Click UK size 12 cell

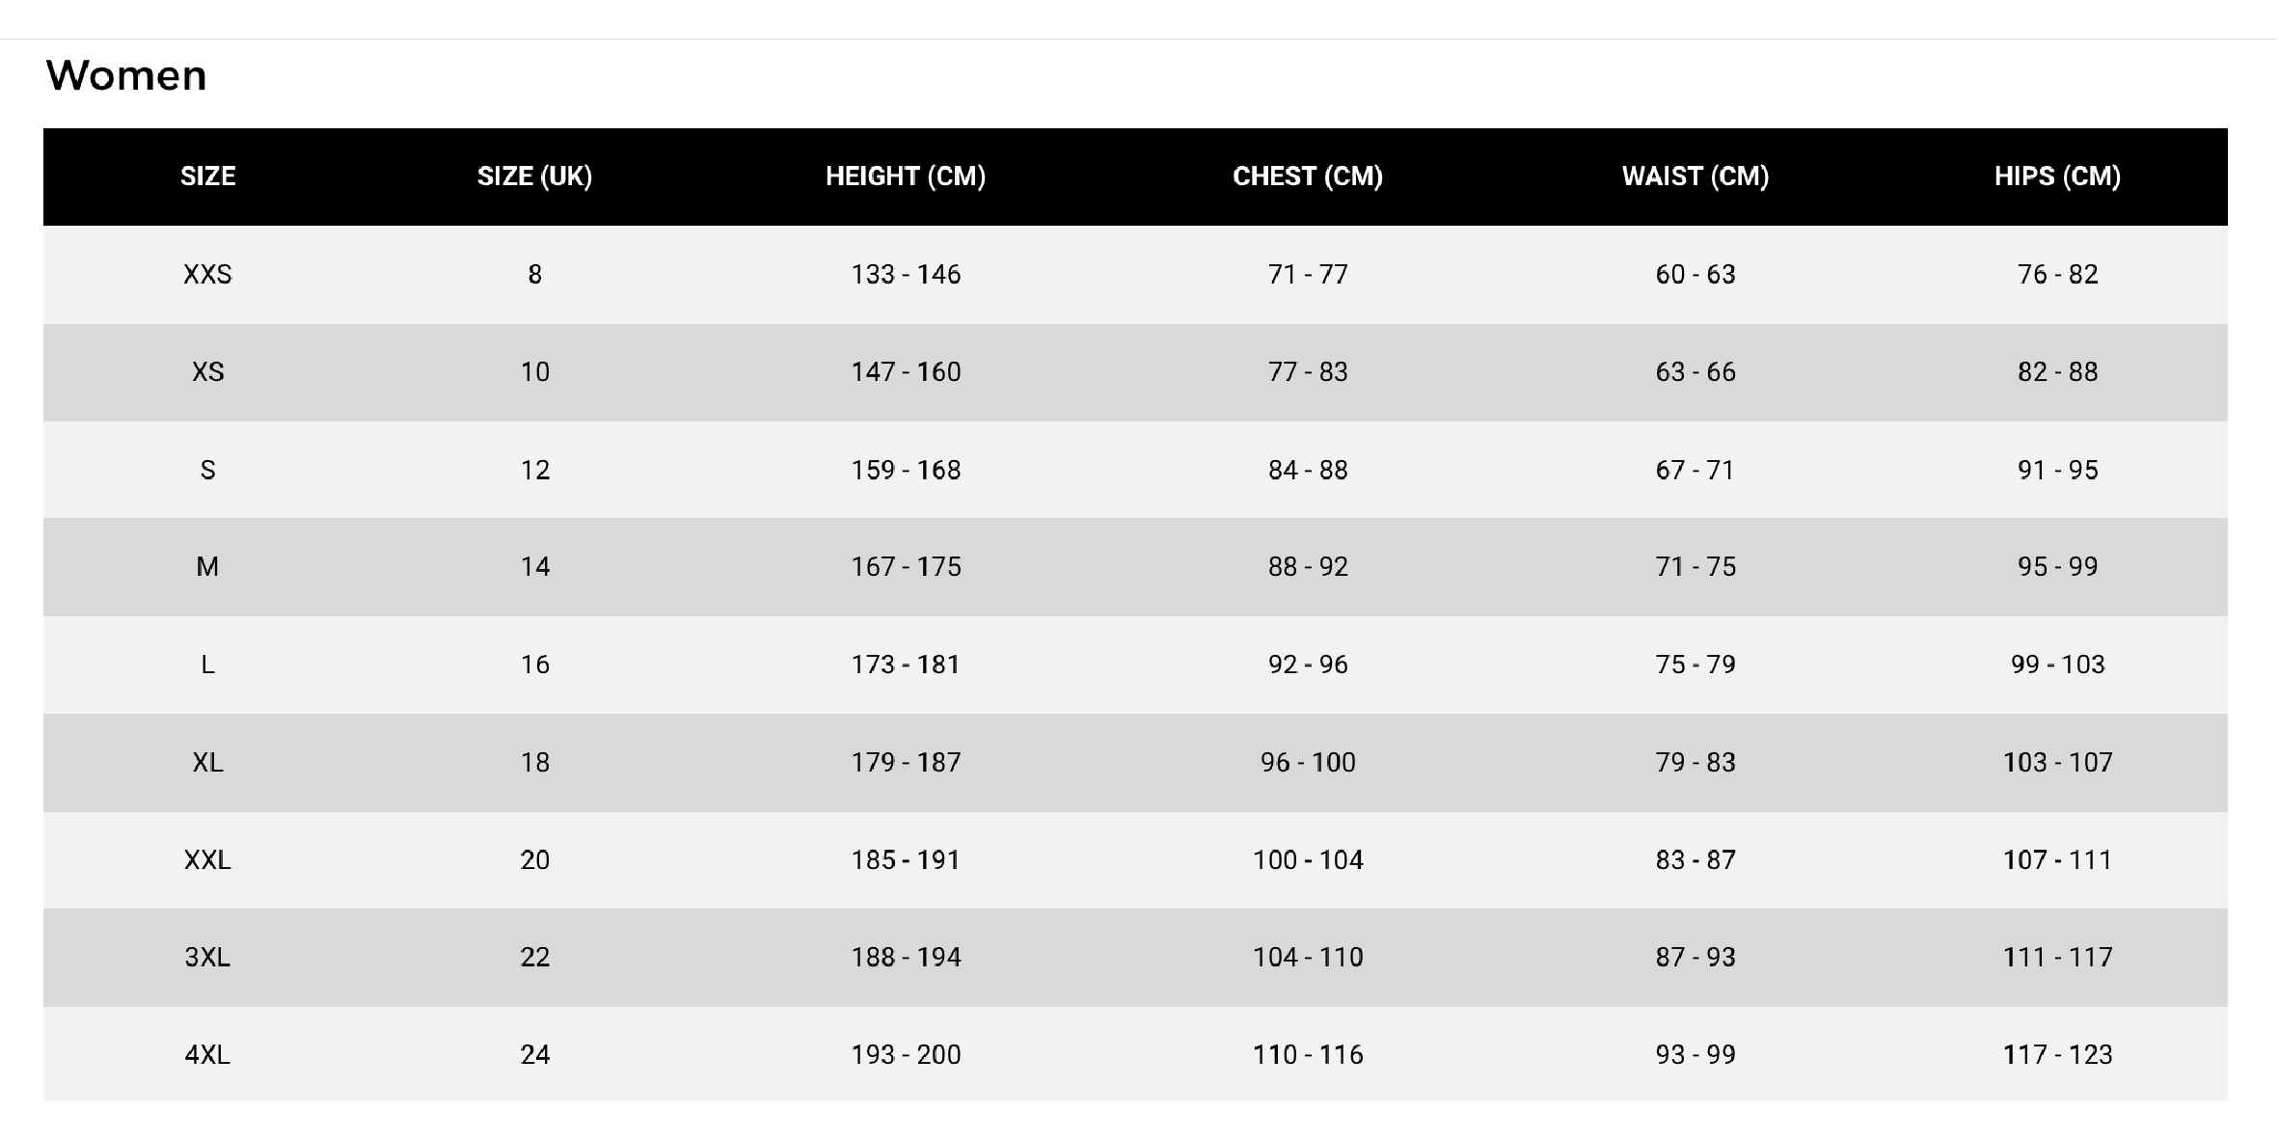tap(534, 471)
